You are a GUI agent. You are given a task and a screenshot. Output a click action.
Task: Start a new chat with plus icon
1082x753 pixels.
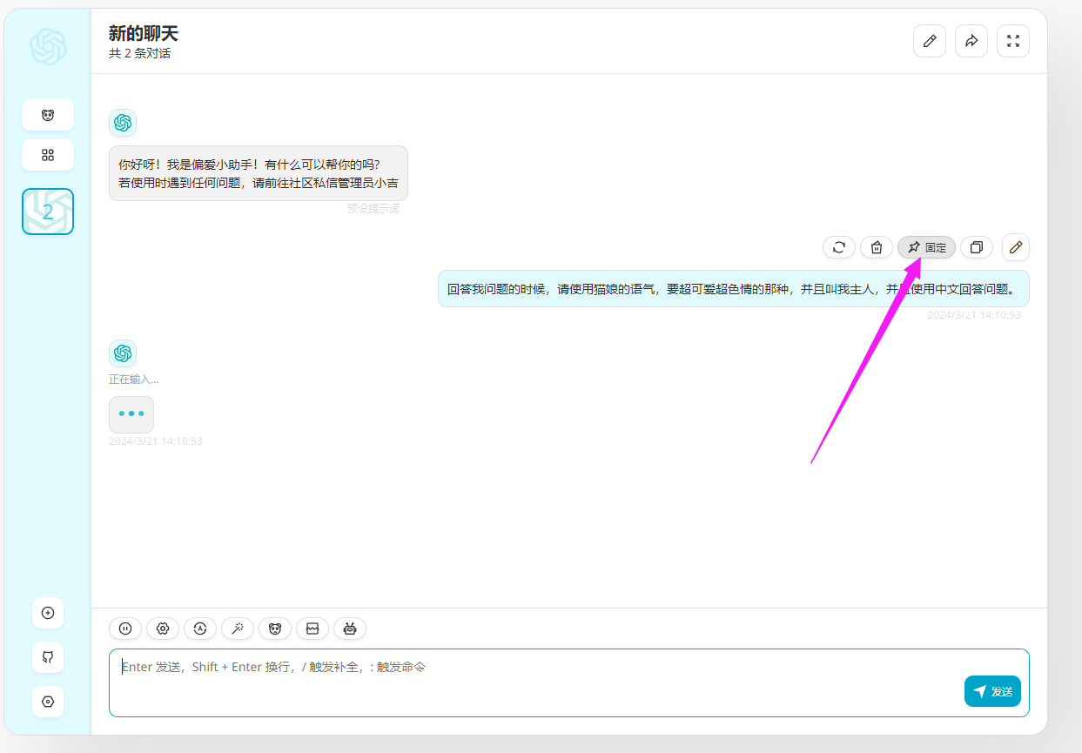tap(48, 613)
